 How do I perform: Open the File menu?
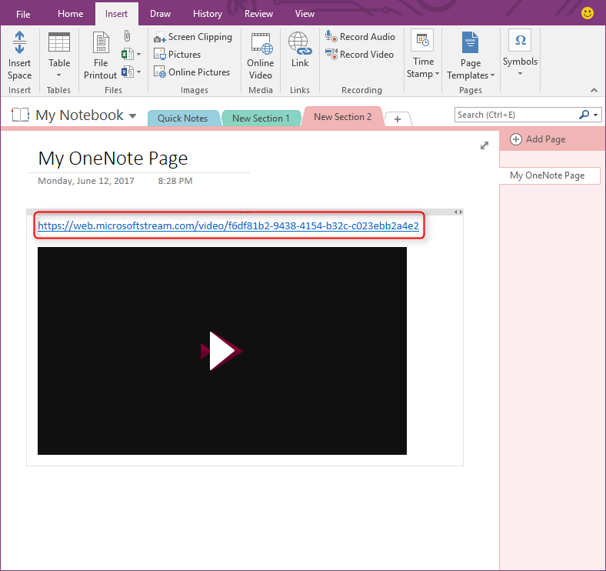pos(23,14)
